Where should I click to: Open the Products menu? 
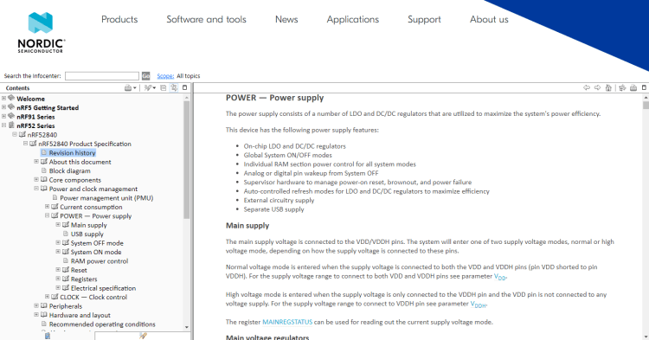(x=119, y=19)
